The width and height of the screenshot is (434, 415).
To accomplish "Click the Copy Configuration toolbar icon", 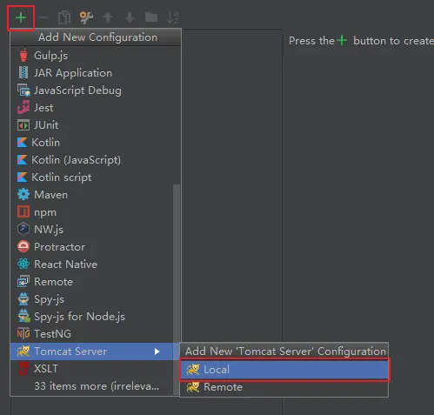I will pyautogui.click(x=64, y=17).
